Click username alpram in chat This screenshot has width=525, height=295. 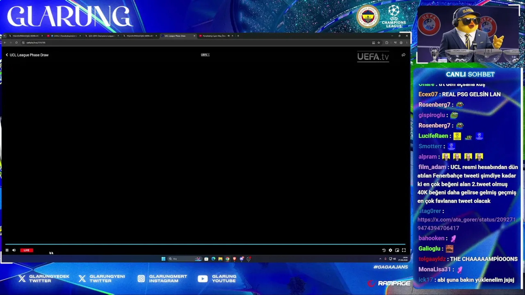427,157
